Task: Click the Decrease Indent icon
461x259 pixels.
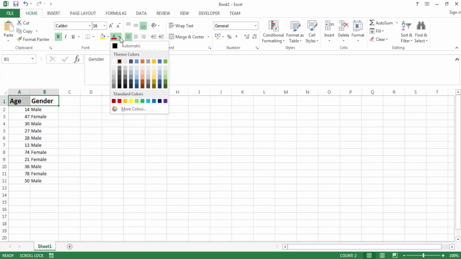Action: tap(154, 37)
